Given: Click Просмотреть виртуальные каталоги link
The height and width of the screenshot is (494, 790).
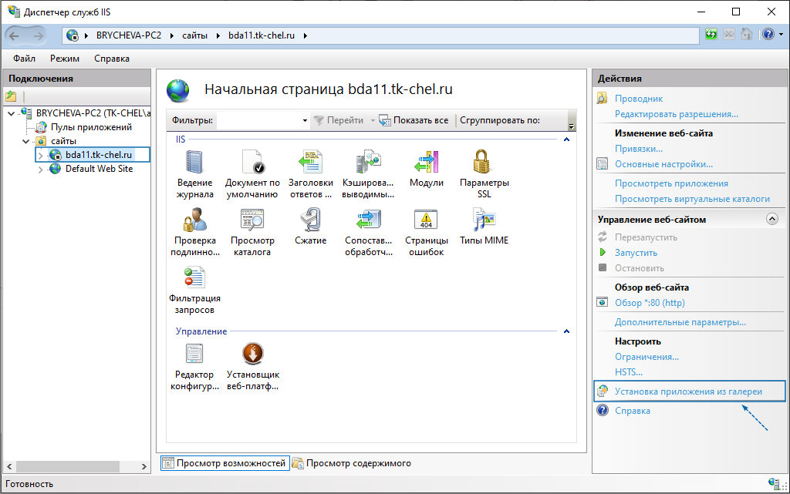Looking at the screenshot, I should click(x=692, y=199).
